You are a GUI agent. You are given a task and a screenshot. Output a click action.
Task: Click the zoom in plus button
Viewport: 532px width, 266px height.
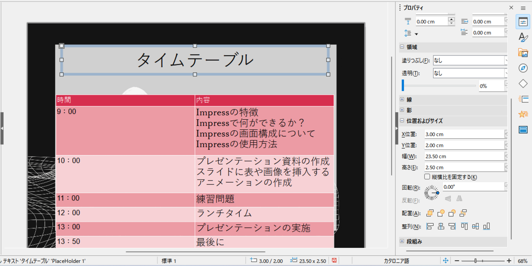509,261
